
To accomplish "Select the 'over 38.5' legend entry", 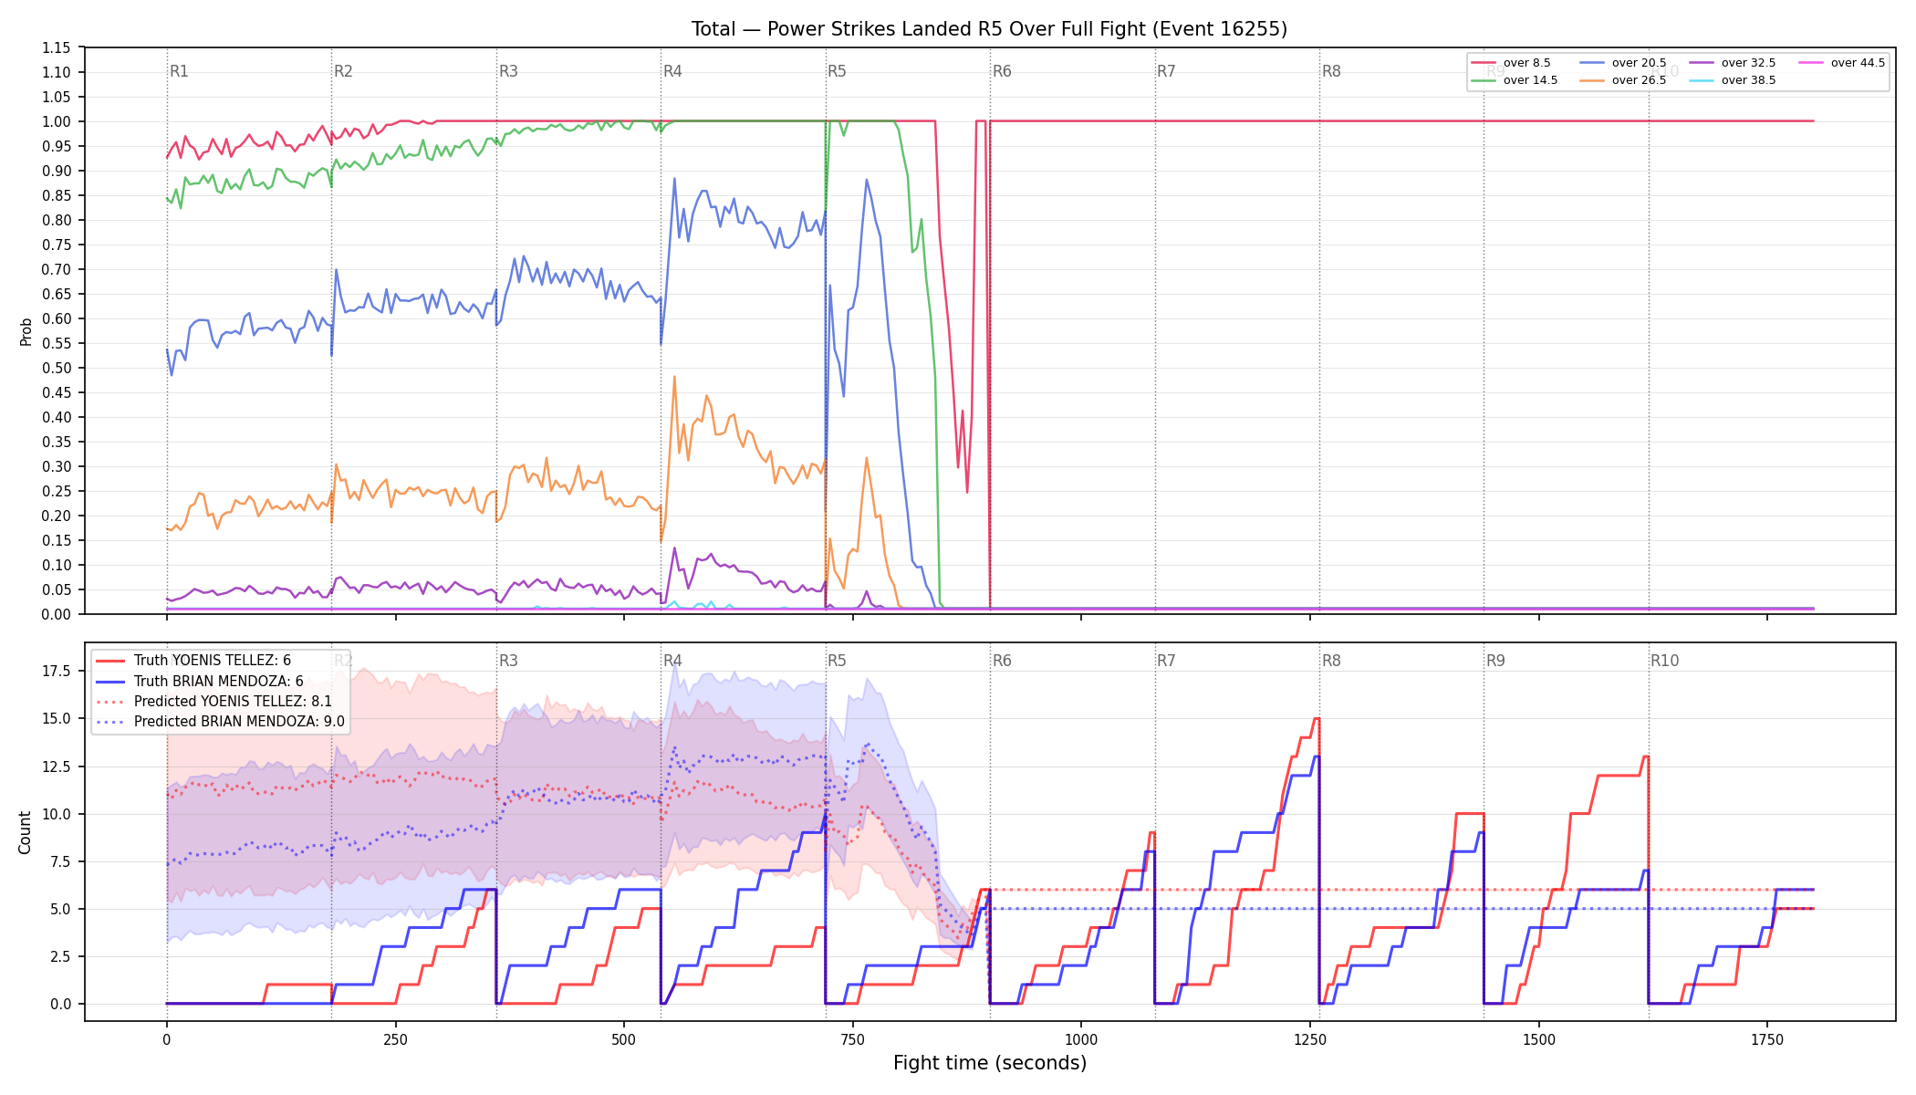I will 1732,80.
